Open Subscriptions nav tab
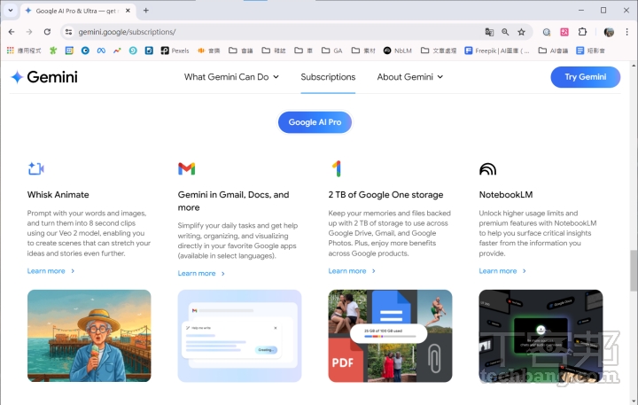638x405 pixels. (x=328, y=77)
